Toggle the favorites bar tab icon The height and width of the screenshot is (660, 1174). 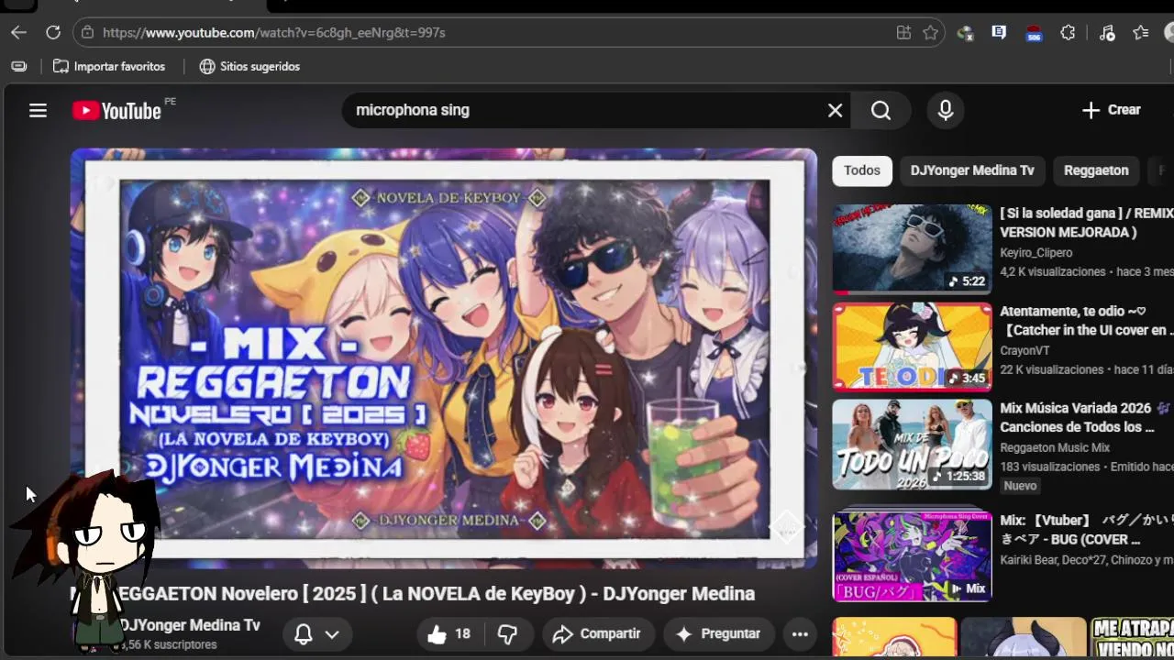click(19, 66)
